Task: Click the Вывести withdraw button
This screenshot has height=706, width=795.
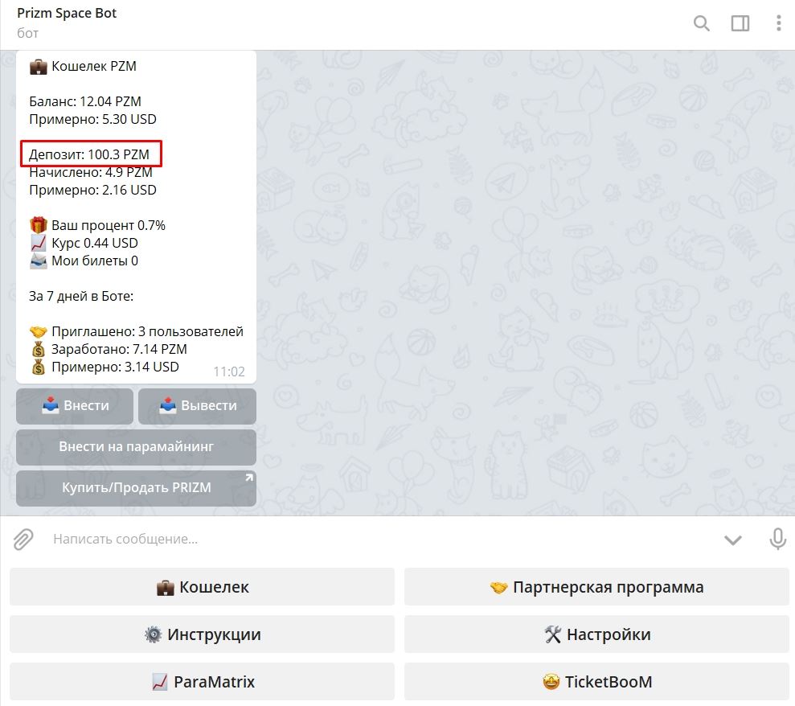Action: [197, 406]
